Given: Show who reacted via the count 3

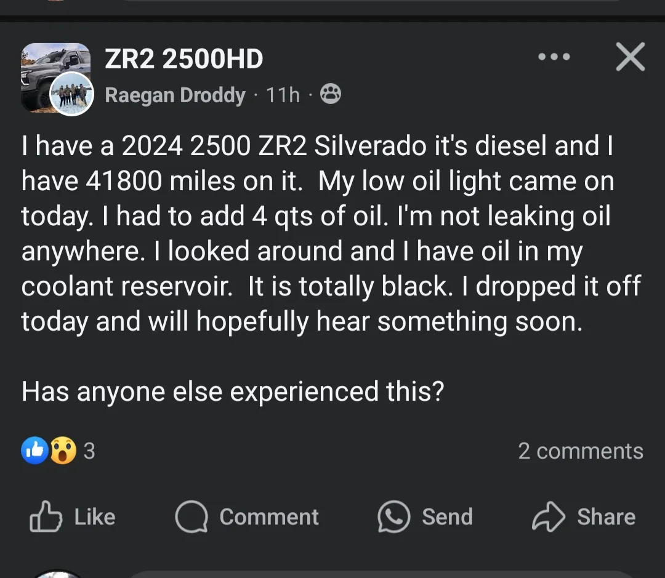Looking at the screenshot, I should [89, 451].
